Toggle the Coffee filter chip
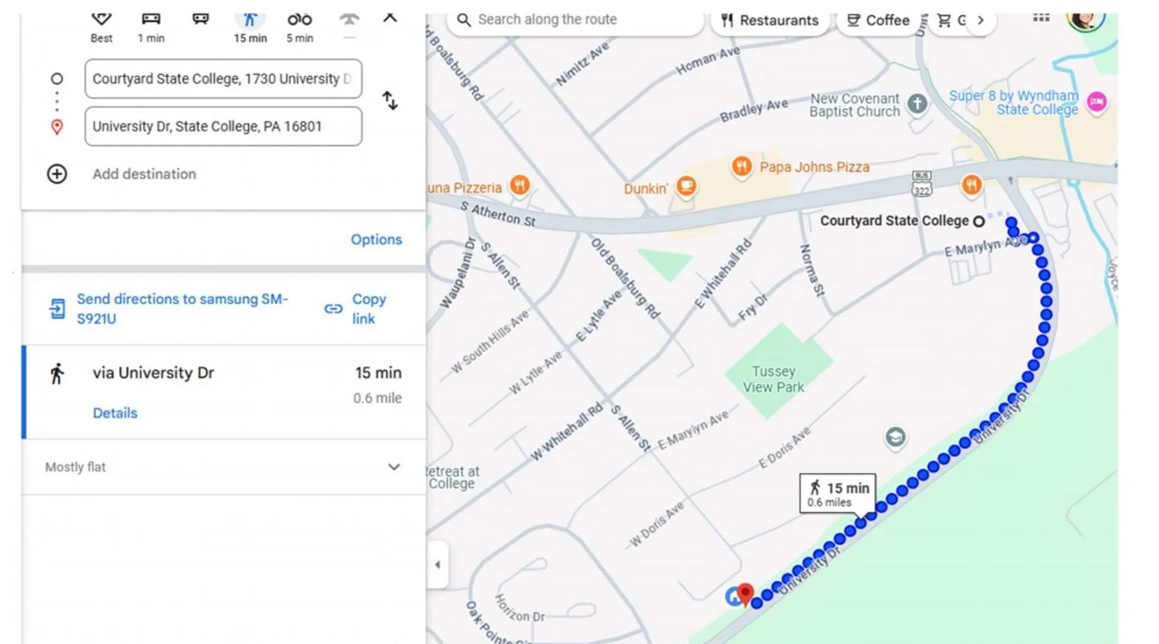1159x644 pixels. 878,21
